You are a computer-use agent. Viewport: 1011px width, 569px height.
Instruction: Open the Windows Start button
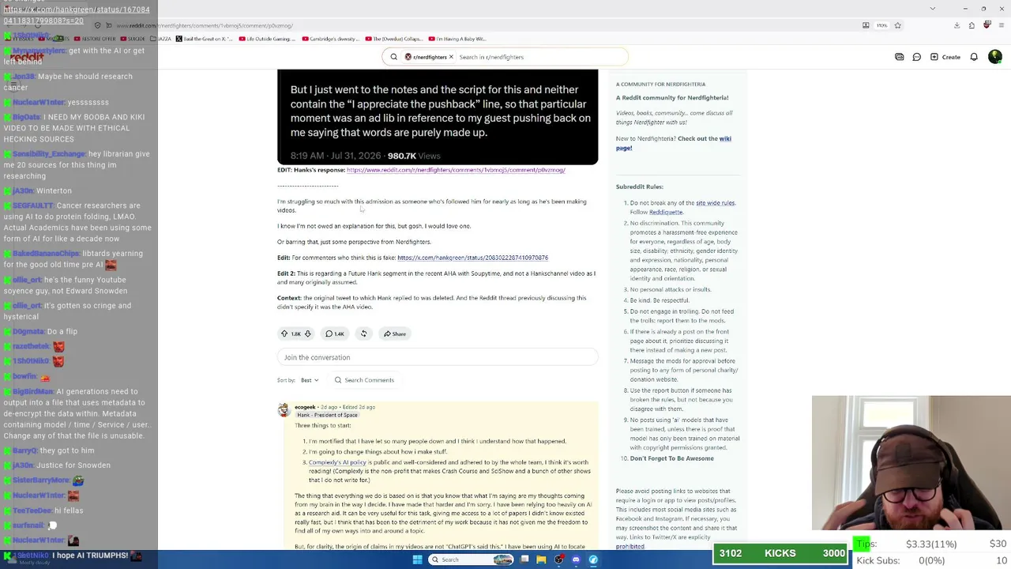[417, 560]
